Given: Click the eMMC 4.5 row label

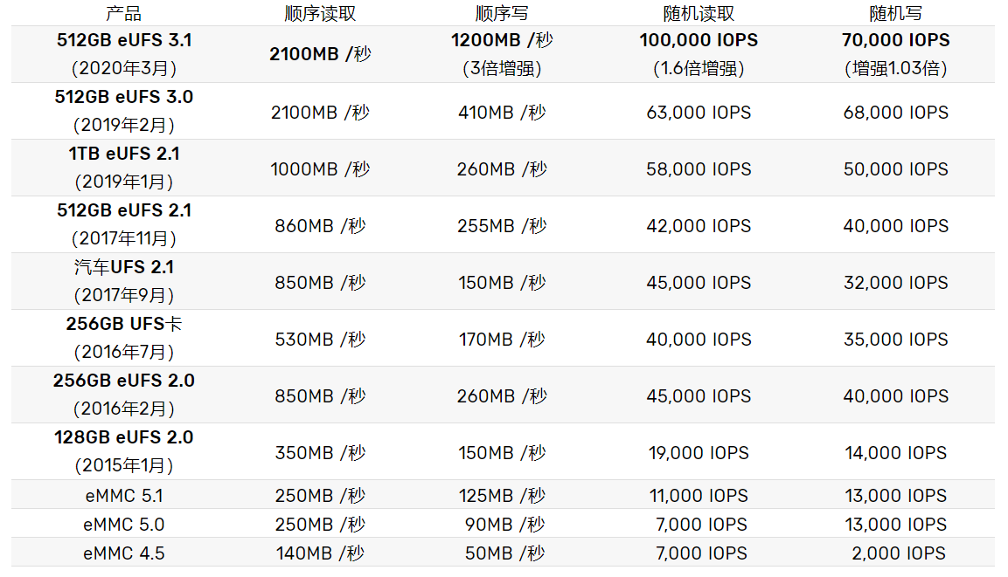Looking at the screenshot, I should coord(124,553).
